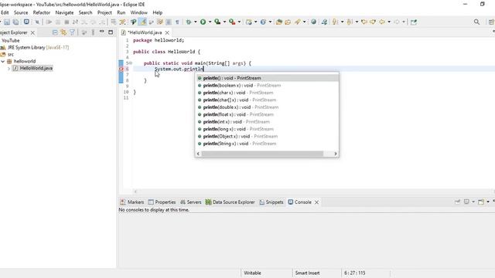Image resolution: width=495 pixels, height=278 pixels.
Task: Toggle the highlighted Mark Occurrences button
Action: (x=143, y=22)
